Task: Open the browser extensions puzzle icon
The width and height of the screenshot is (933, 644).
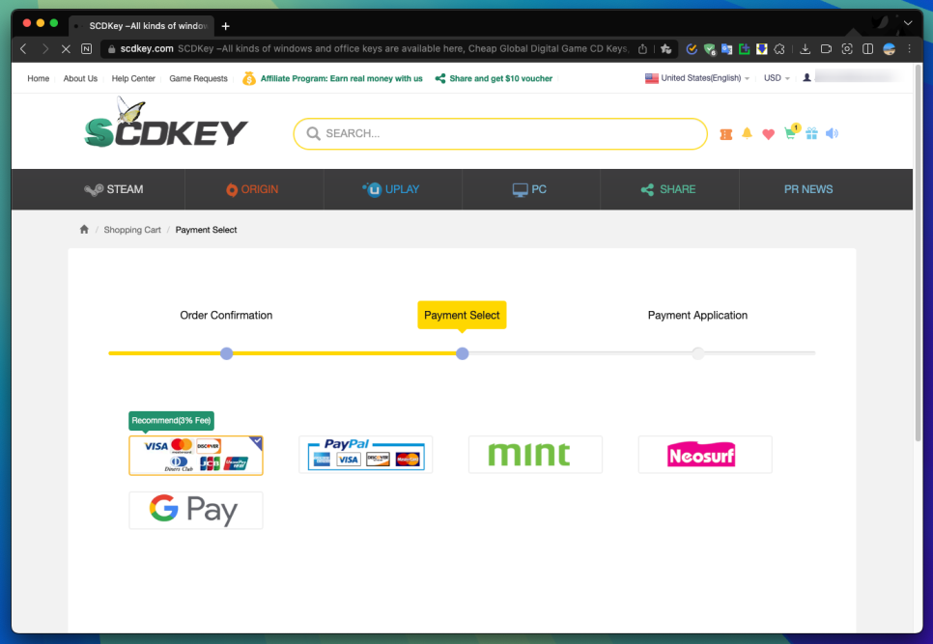Action: point(779,49)
